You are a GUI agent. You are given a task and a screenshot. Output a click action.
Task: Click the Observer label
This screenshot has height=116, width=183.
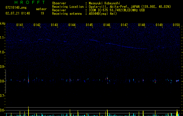tap(59, 3)
